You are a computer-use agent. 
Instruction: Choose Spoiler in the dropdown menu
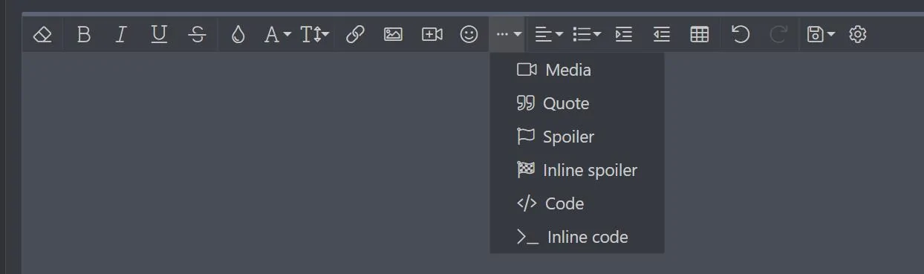pyautogui.click(x=577, y=137)
